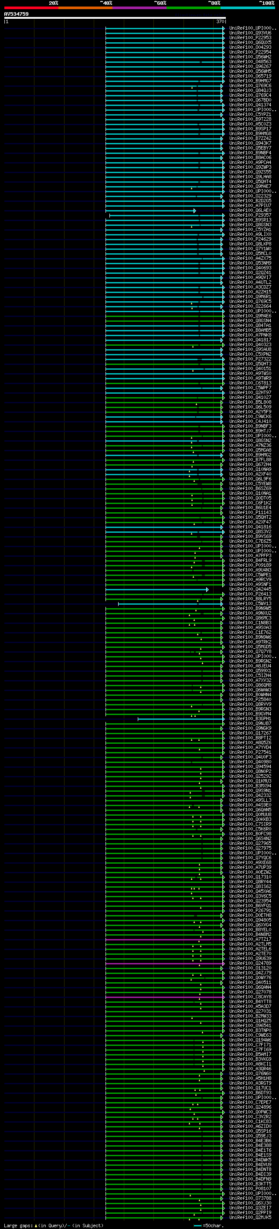Open hit UniRef100_A8JEU4
Viewport: 279px width, 1229px height.
pos(250,666)
